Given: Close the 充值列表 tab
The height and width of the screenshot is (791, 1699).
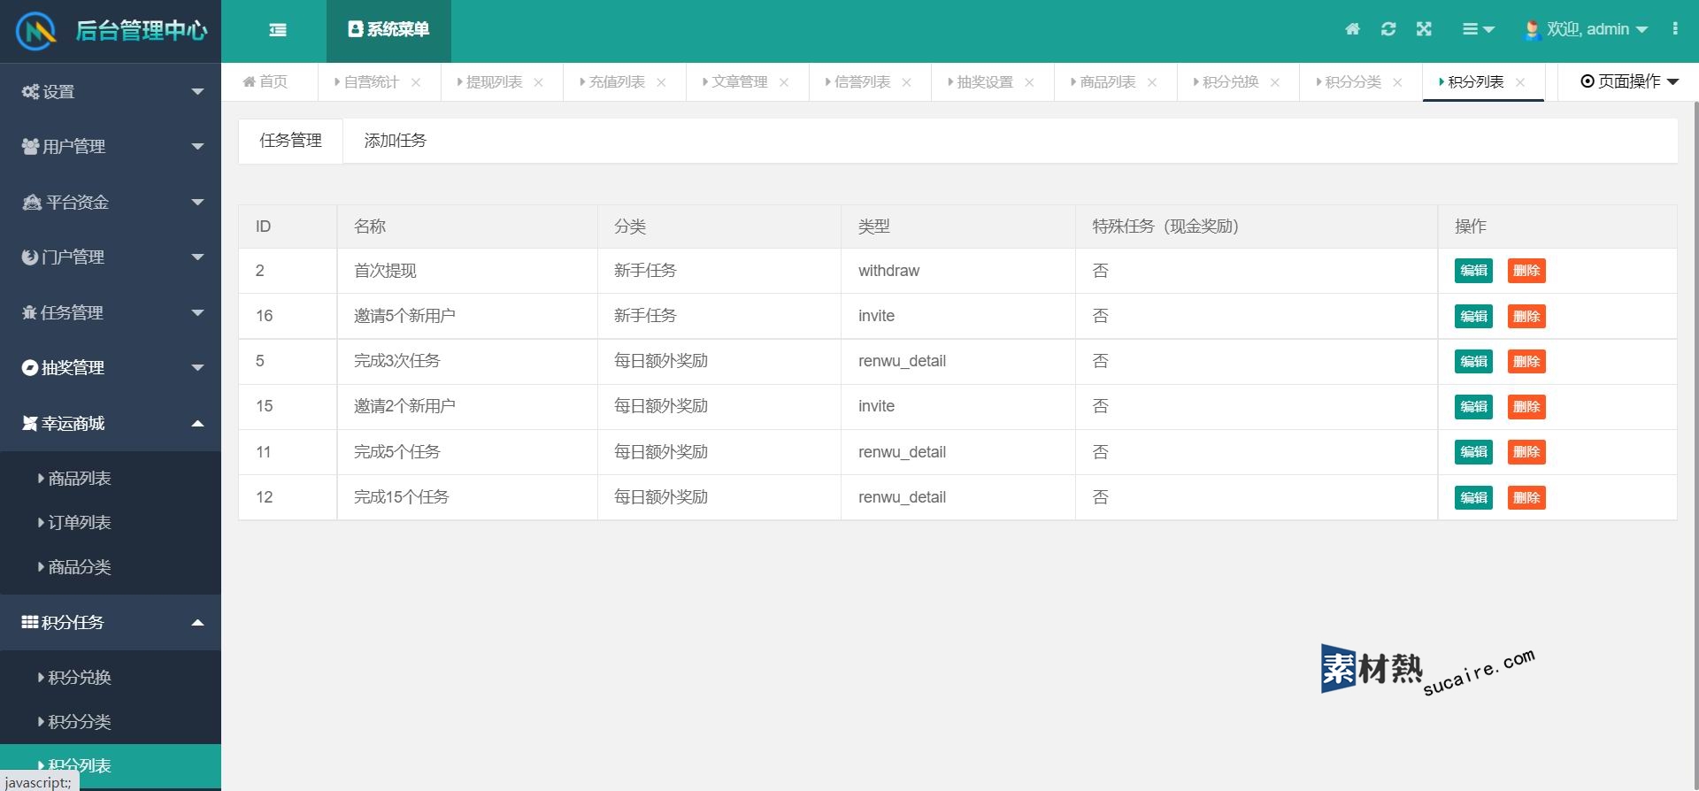Looking at the screenshot, I should coord(661,82).
